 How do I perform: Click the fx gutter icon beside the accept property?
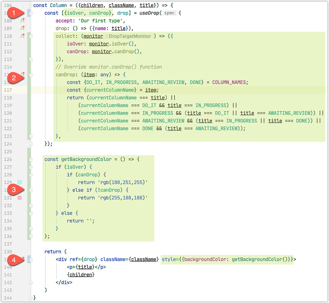pos(22,21)
